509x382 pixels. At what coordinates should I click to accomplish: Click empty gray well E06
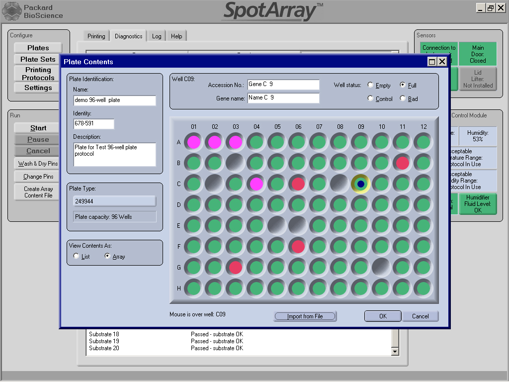click(298, 225)
